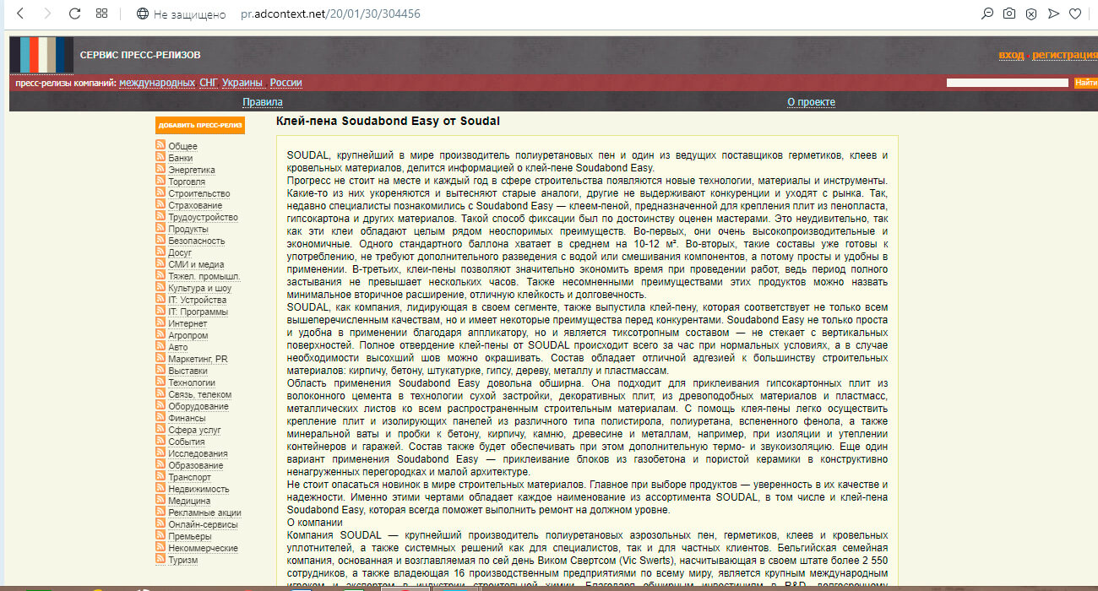Open the browser speed dial grid
The image size is (1098, 591).
[101, 14]
